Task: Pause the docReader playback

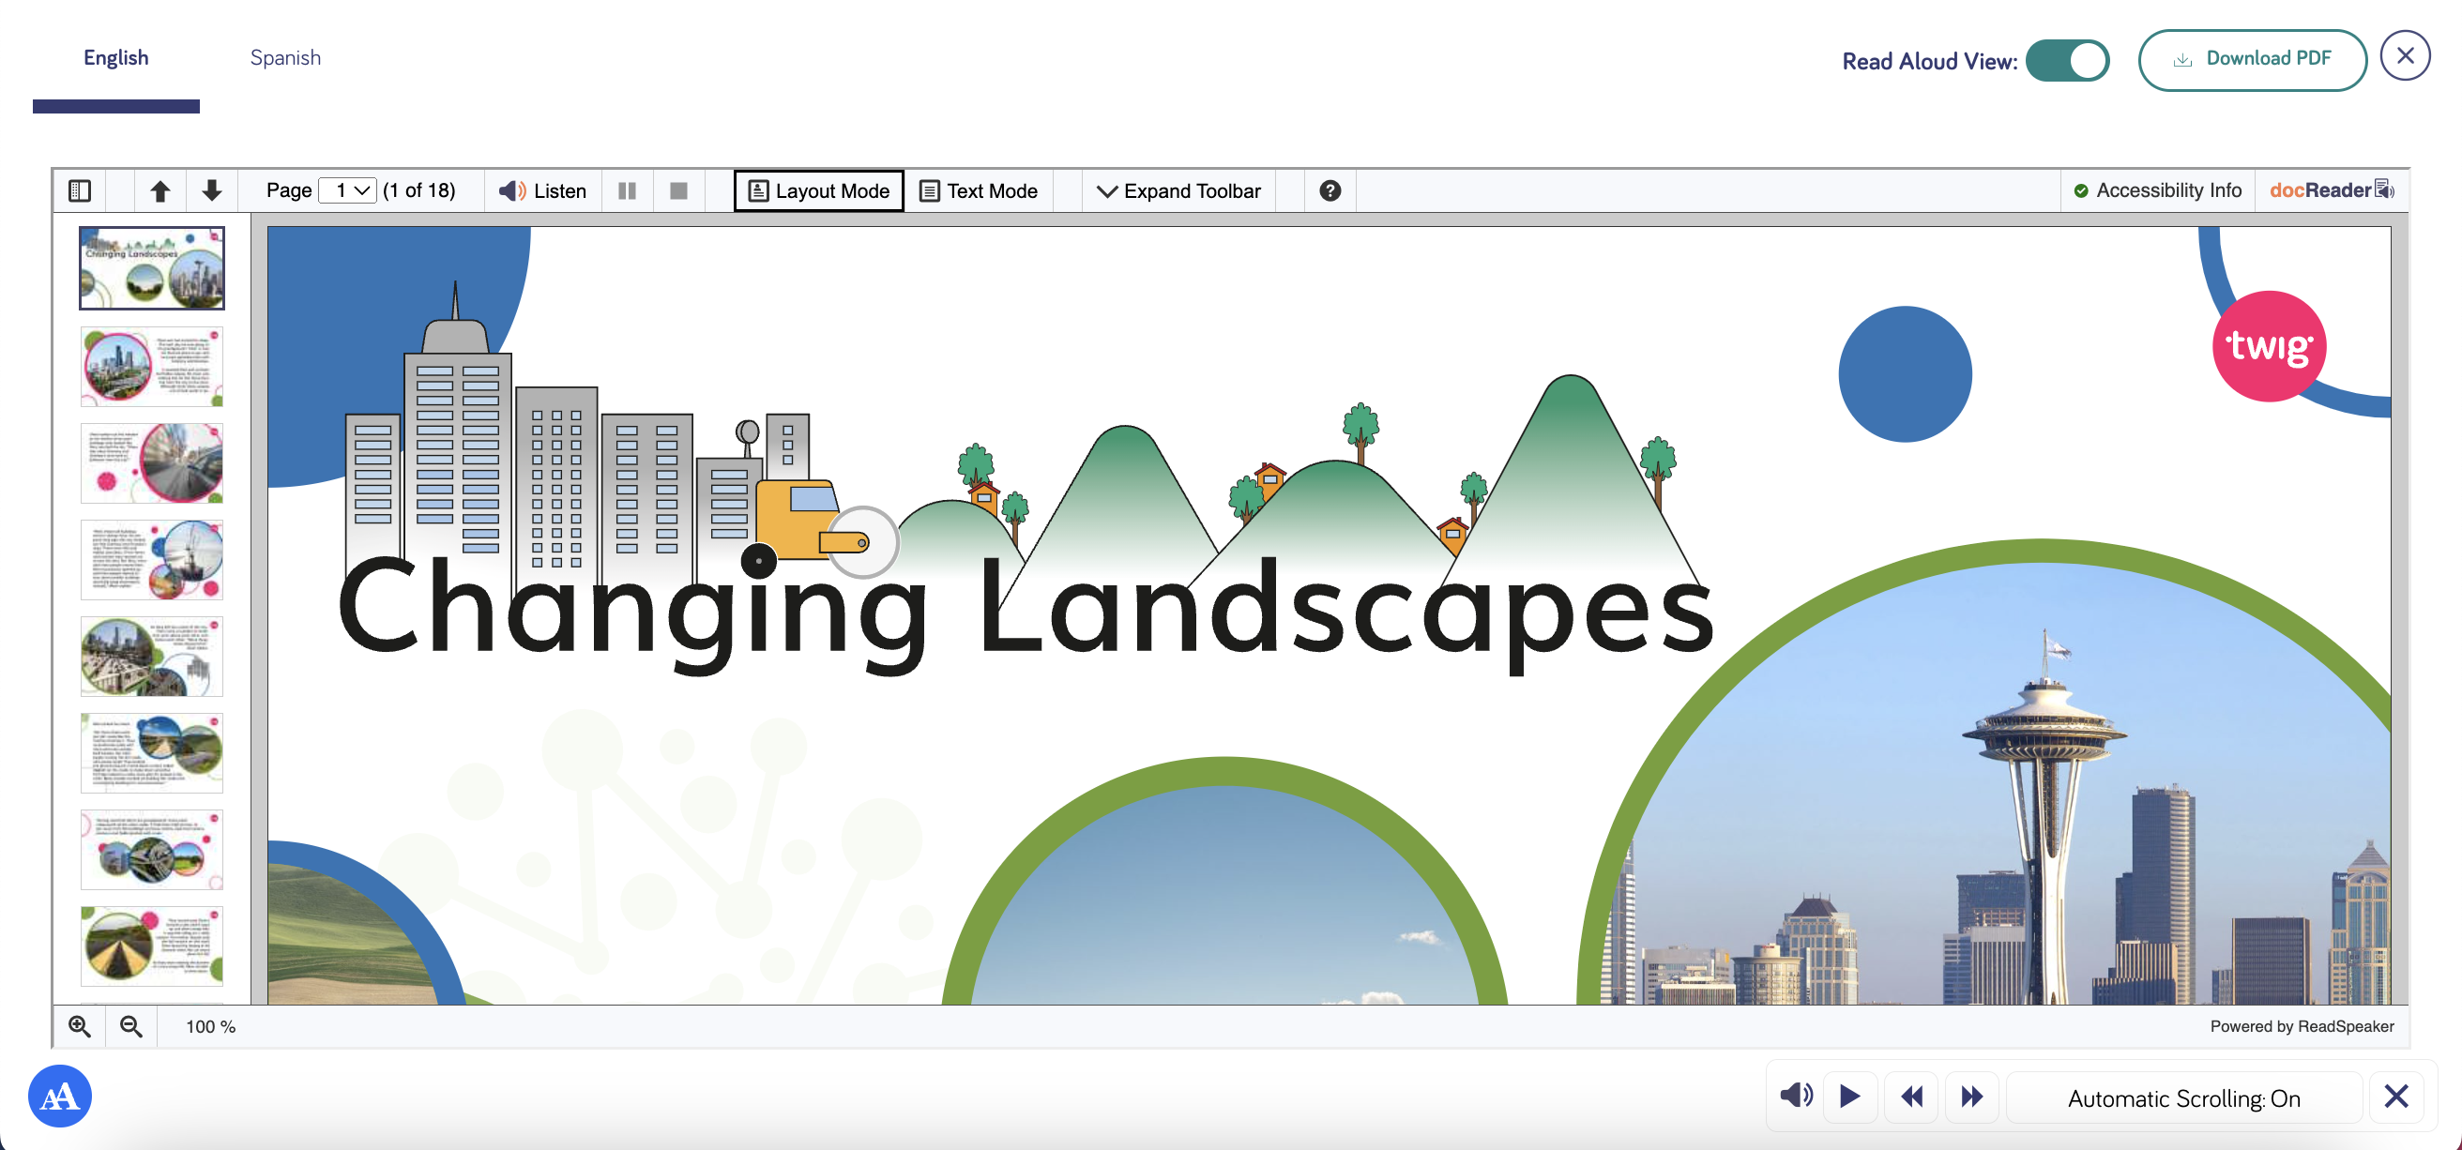Action: tap(627, 191)
